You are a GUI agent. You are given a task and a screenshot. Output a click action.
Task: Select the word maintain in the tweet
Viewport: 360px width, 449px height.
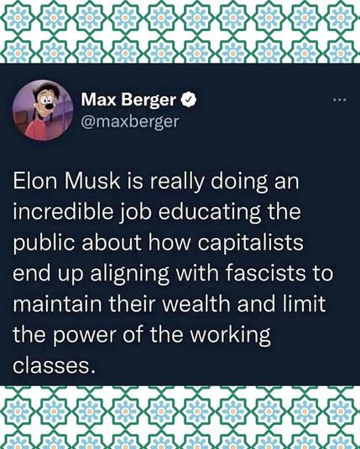click(57, 303)
